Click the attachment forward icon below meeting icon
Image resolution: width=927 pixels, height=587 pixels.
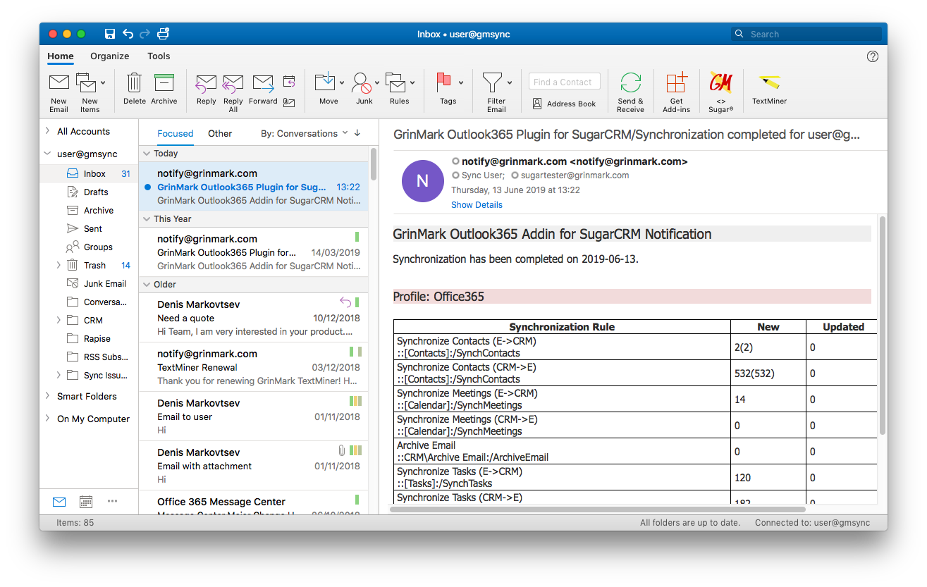click(x=289, y=102)
